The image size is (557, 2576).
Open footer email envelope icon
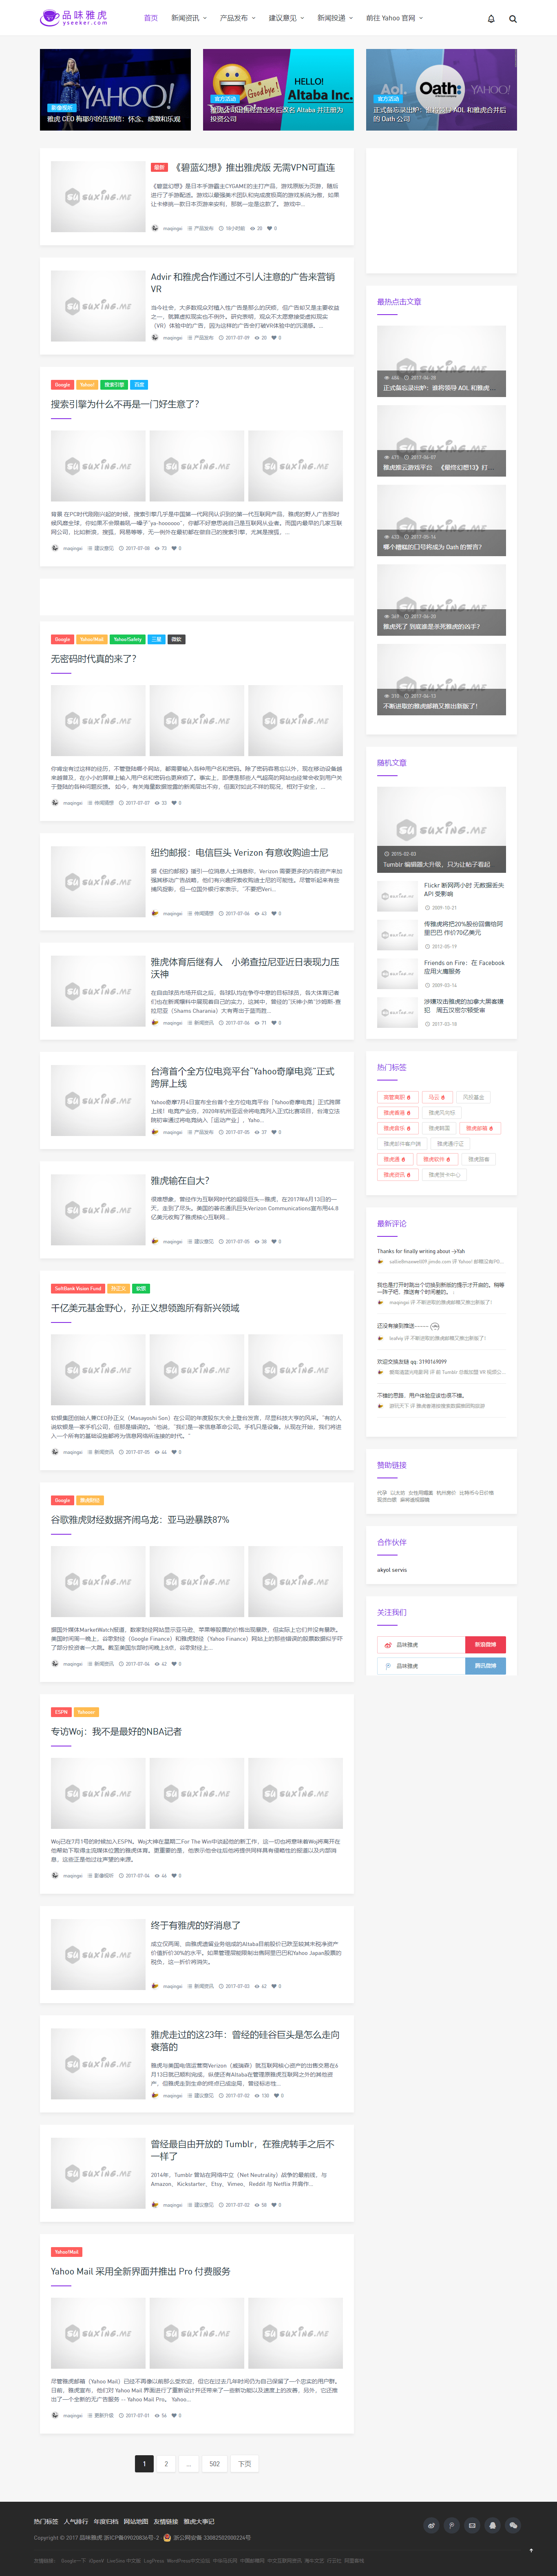(x=472, y=2525)
